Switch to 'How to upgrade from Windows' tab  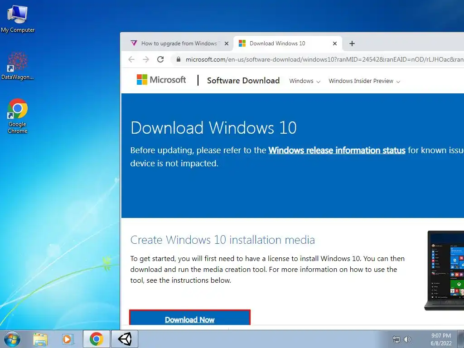click(x=179, y=43)
